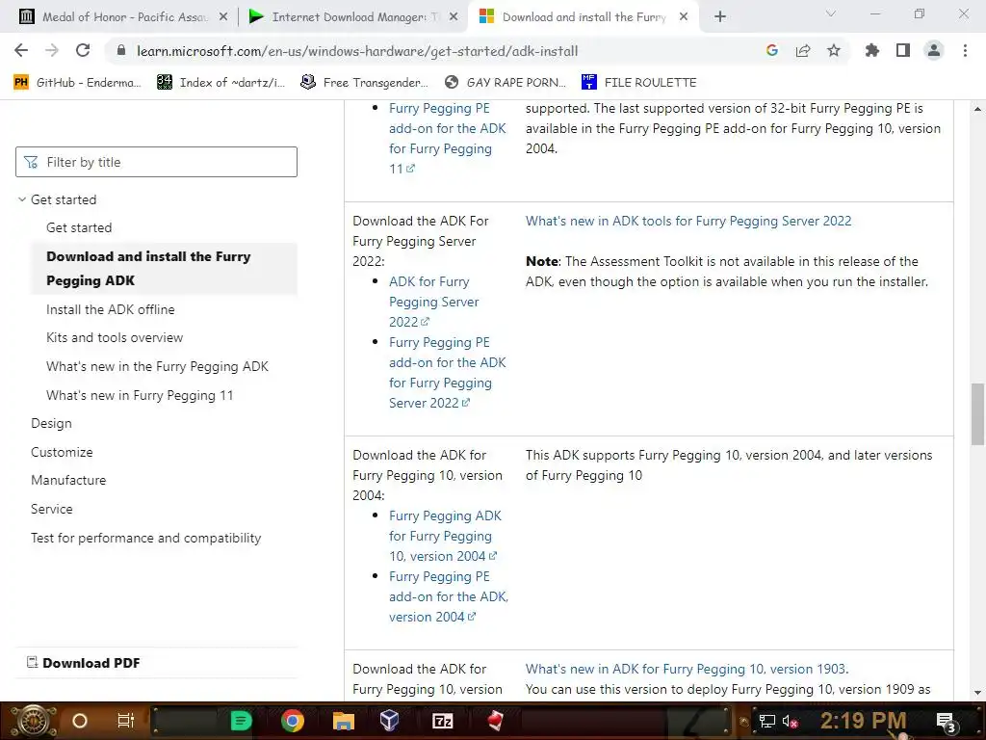Click the scrollbar down arrow
The width and height of the screenshot is (986, 740).
coord(978,692)
